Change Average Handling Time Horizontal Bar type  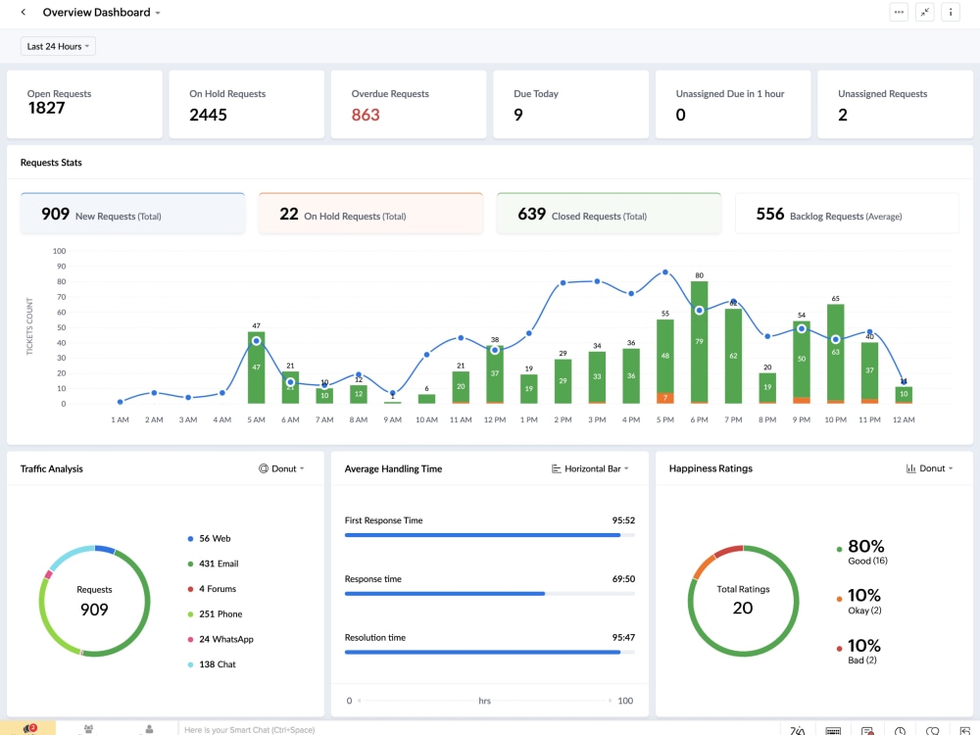click(590, 468)
